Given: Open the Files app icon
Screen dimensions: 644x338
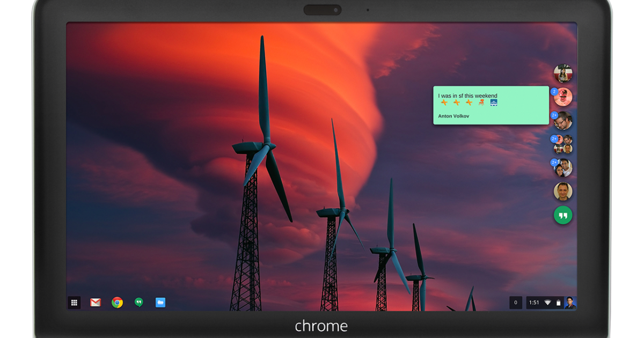Looking at the screenshot, I should (160, 303).
